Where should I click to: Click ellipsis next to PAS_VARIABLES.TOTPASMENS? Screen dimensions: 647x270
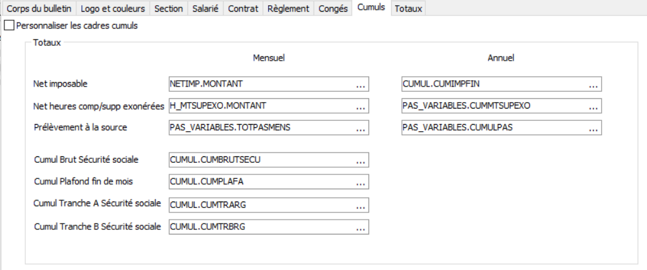361,128
